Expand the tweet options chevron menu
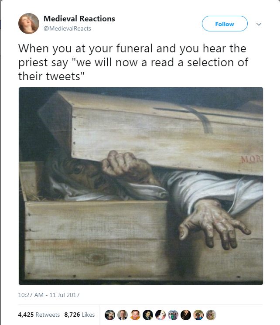 [259, 24]
